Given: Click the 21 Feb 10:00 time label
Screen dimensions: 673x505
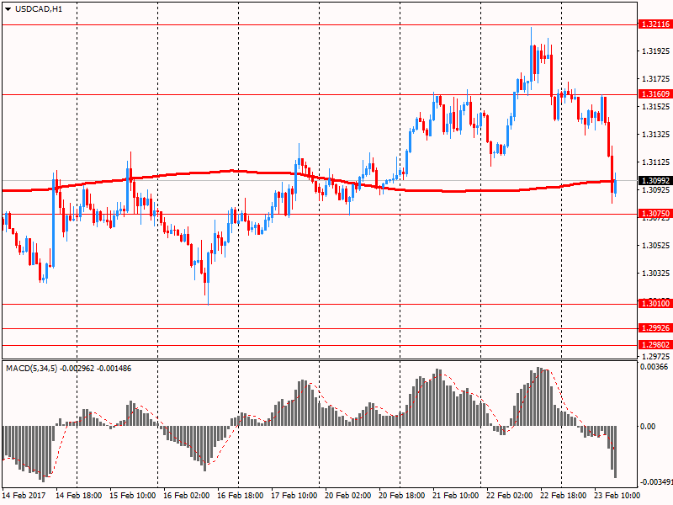Looking at the screenshot, I should (x=456, y=496).
